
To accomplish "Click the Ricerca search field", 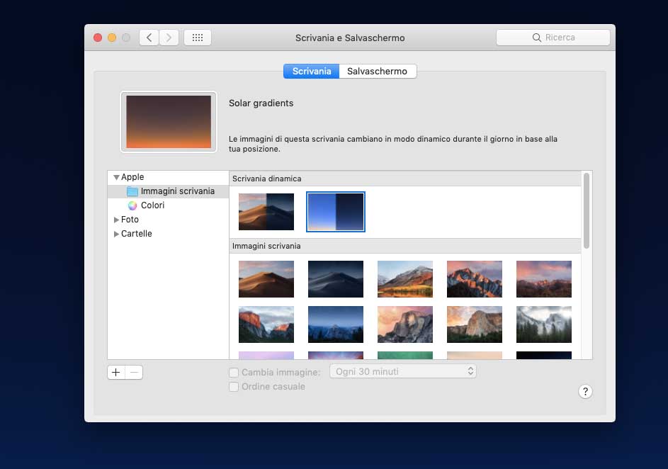I will point(553,38).
